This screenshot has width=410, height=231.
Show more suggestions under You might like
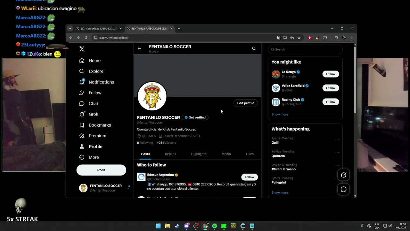point(280,115)
